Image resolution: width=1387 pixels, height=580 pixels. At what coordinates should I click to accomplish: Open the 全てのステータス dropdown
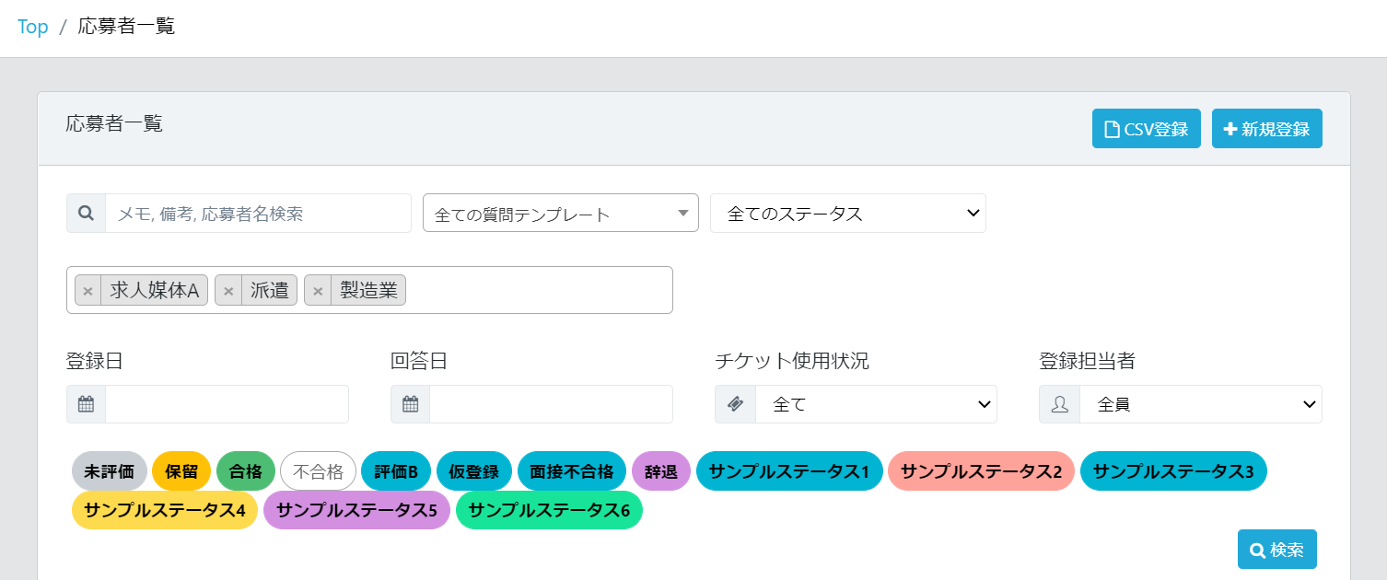tap(847, 214)
